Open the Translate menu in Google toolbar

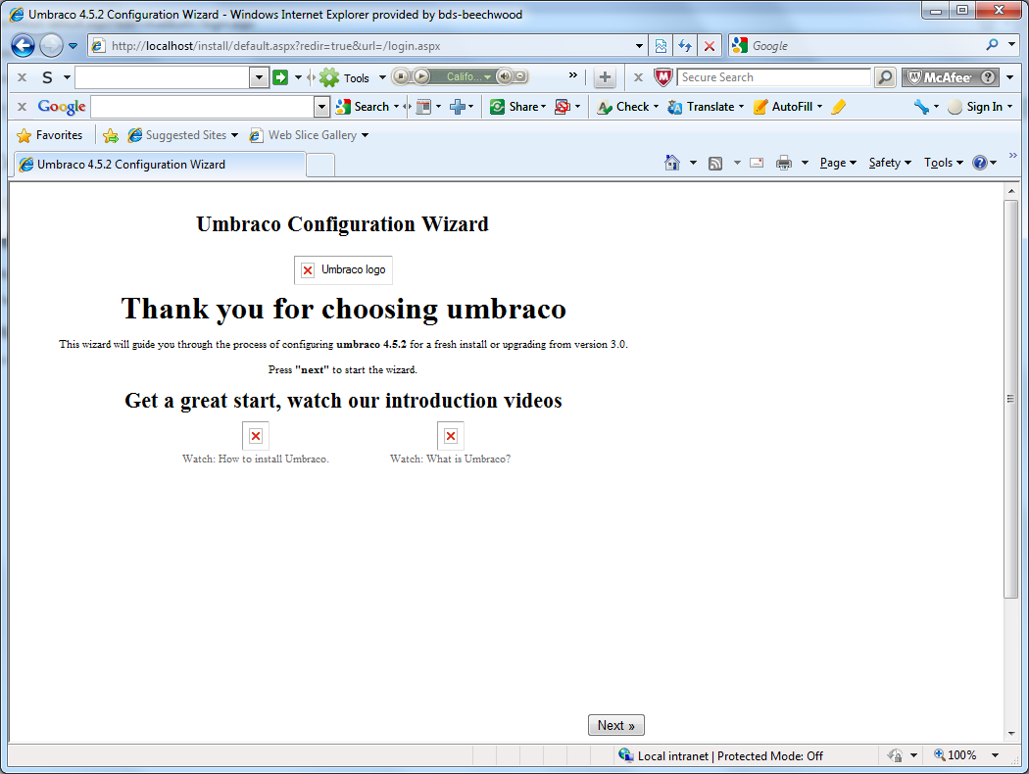pyautogui.click(x=705, y=106)
